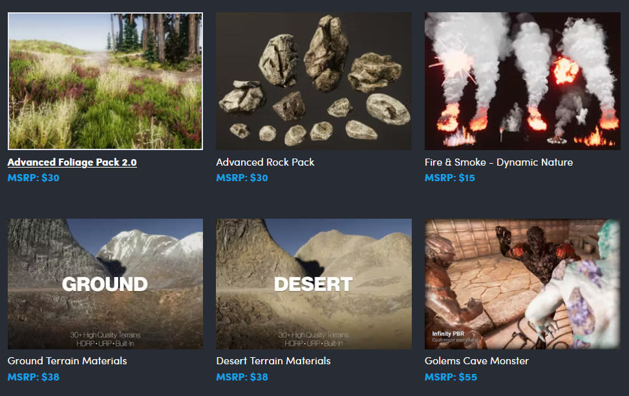
Task: Open the Golems Cave Monster image
Action: (x=522, y=284)
